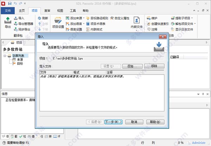Open the 视图 ribbon tab

coord(60,11)
